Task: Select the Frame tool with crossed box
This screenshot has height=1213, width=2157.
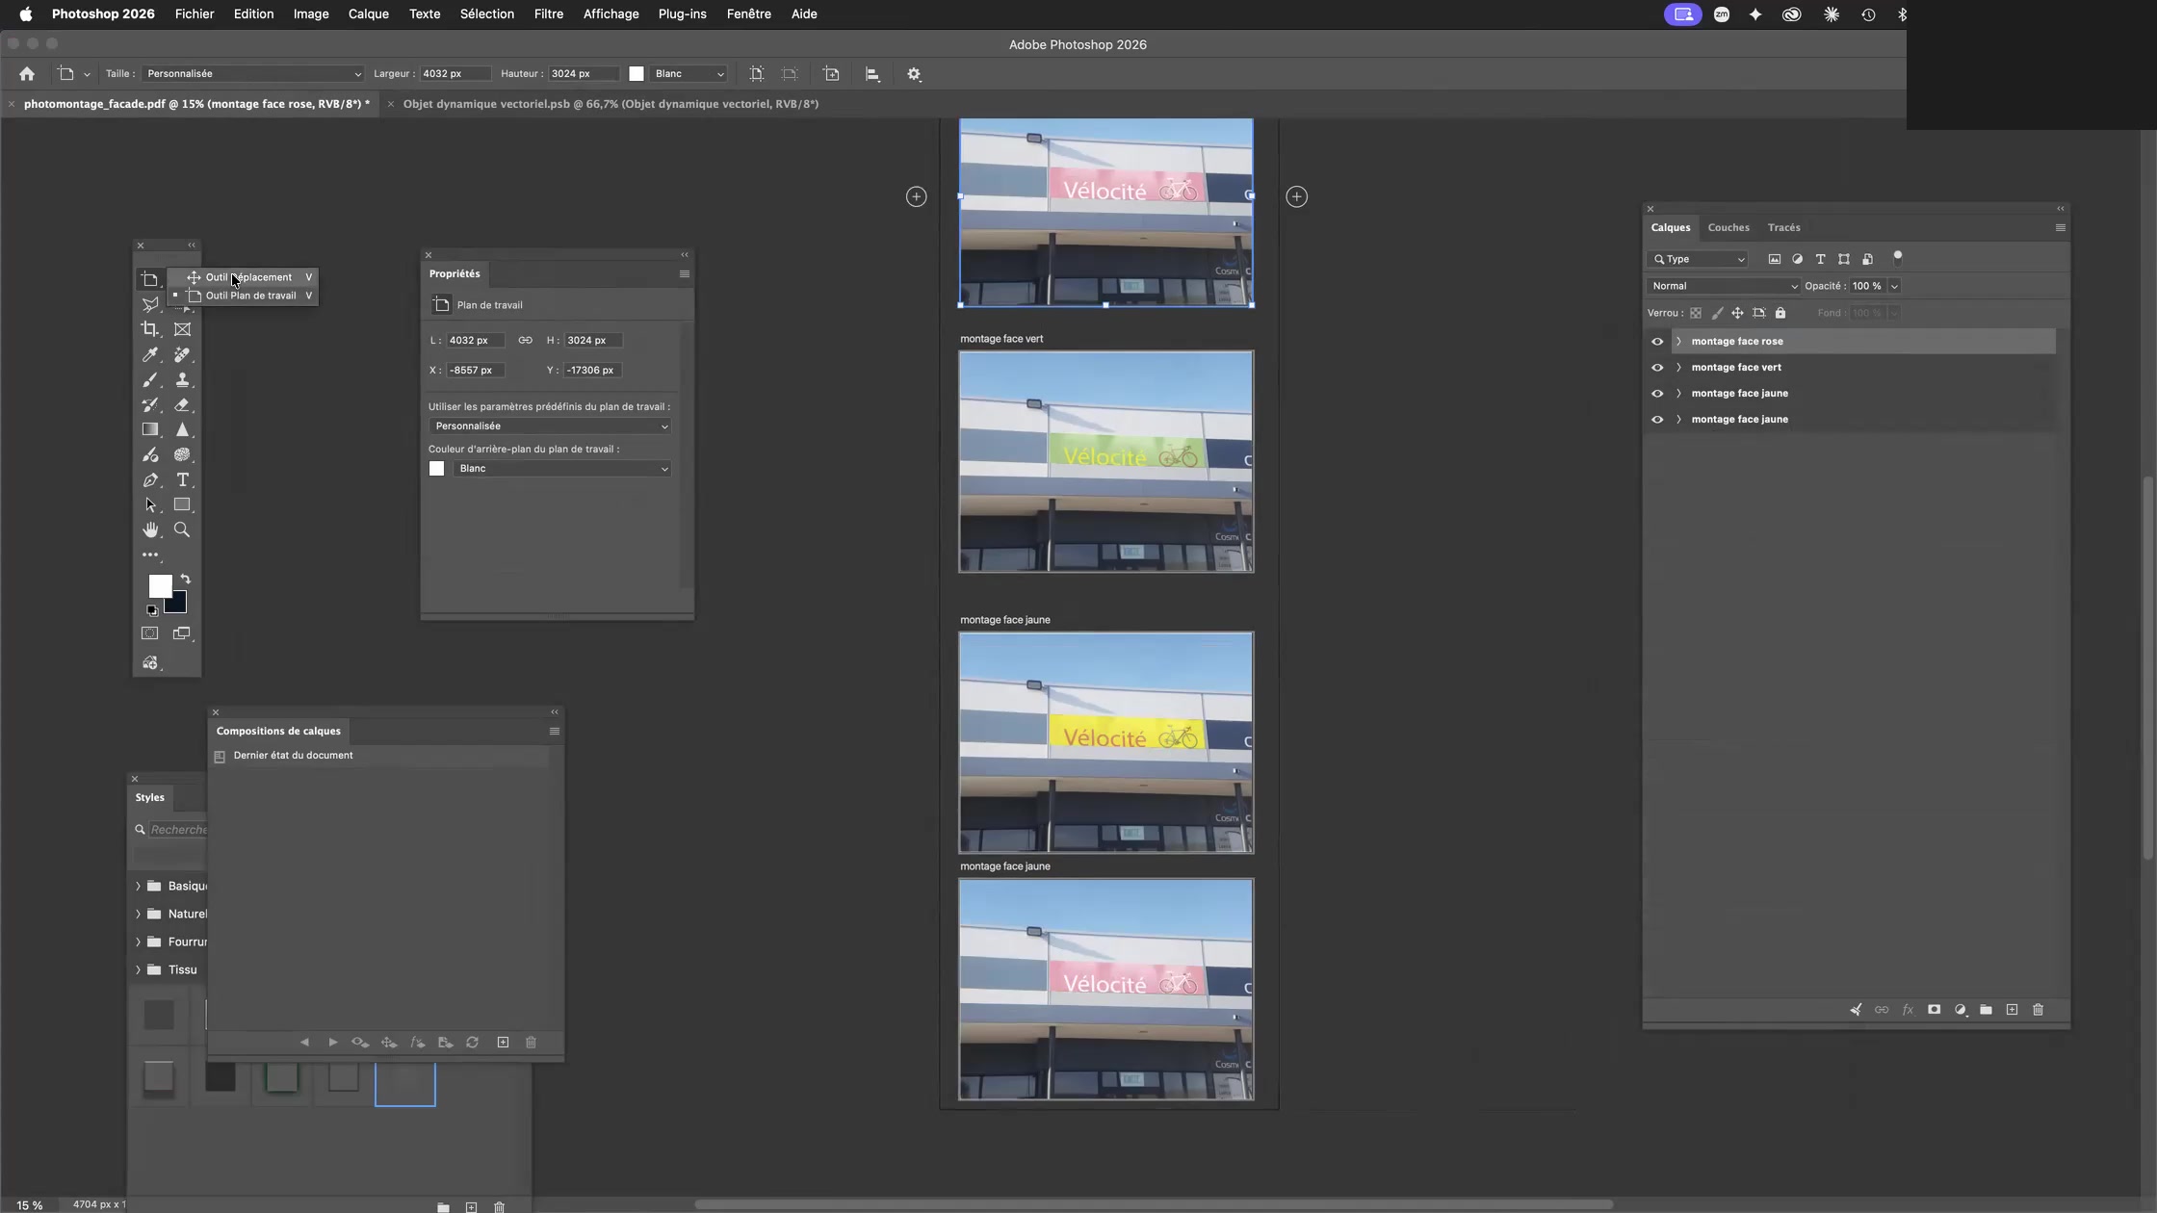Action: (x=182, y=329)
